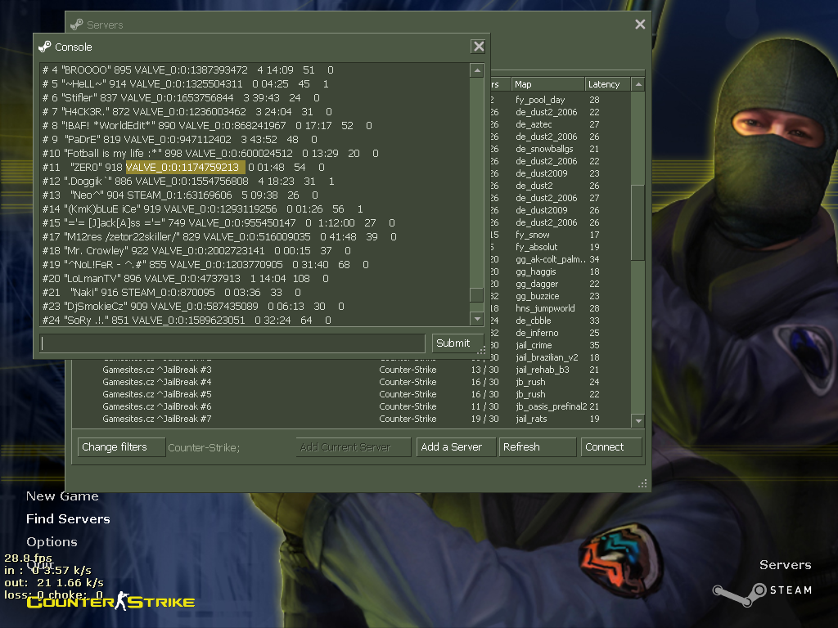Click the server list scroll down arrow
Viewport: 838px width, 628px height.
pyautogui.click(x=638, y=421)
